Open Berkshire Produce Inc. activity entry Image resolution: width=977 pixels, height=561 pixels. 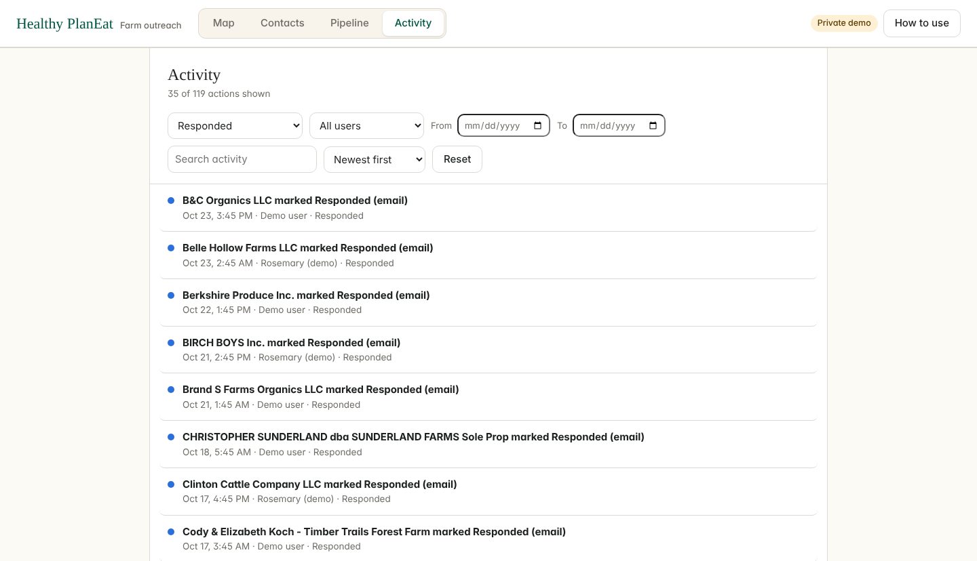488,303
